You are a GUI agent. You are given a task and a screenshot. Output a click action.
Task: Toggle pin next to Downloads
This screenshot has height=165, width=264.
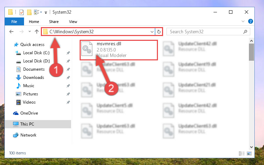point(68,78)
